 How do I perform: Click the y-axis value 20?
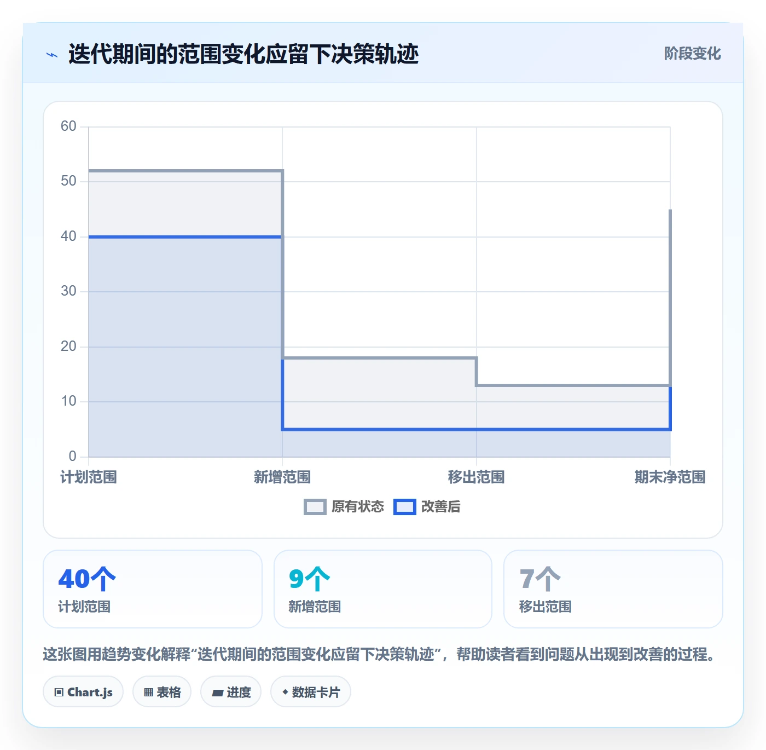68,347
